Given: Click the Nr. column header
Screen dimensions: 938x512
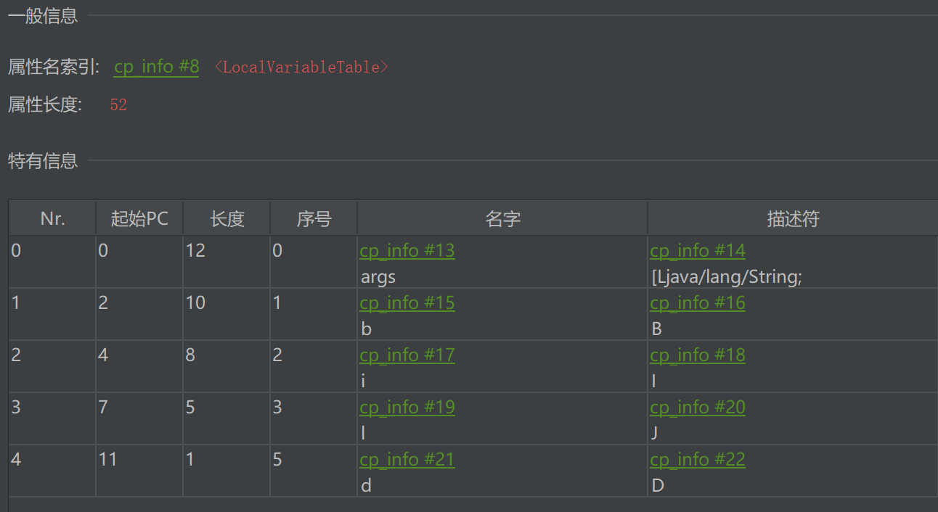Looking at the screenshot, I should (52, 218).
